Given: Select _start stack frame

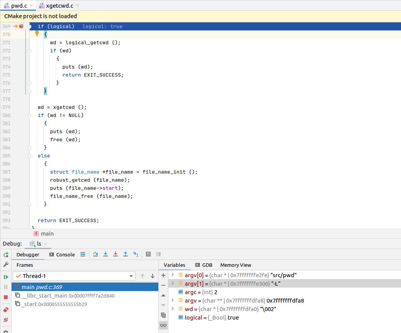Looking at the screenshot, I should coord(85,304).
